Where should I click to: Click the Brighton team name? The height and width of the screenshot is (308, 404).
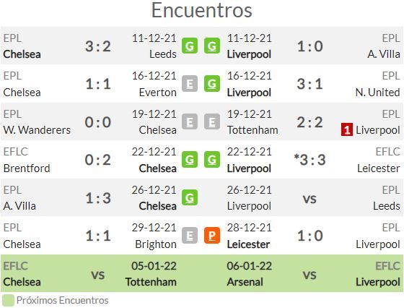pyautogui.click(x=156, y=244)
